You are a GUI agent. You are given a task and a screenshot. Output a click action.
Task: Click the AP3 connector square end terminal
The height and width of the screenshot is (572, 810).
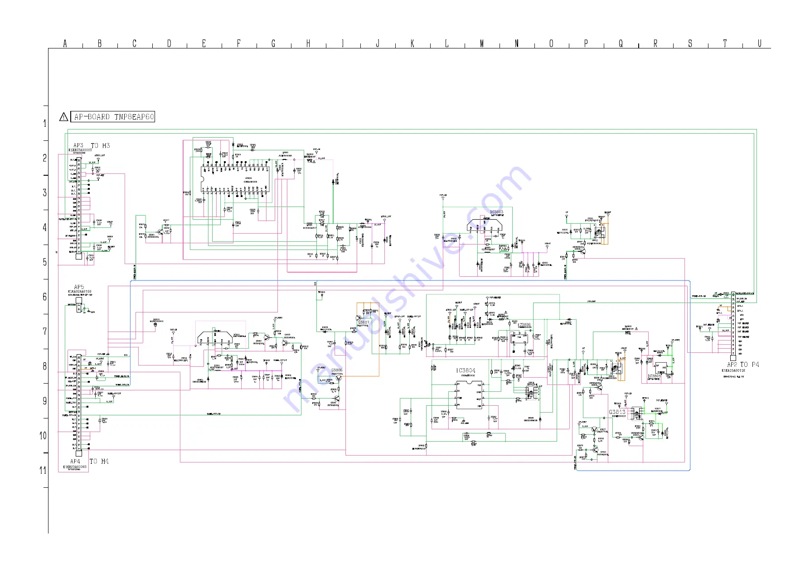(x=79, y=256)
